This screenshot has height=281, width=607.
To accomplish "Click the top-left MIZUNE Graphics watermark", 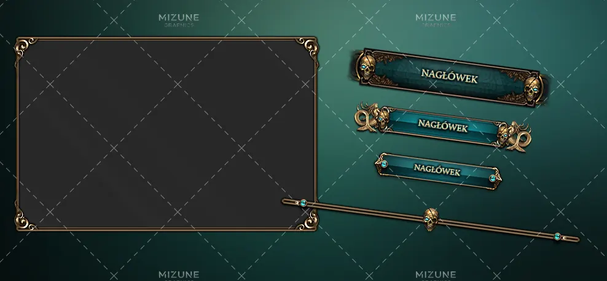I will pyautogui.click(x=179, y=20).
